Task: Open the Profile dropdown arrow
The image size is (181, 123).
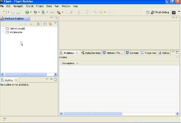Action: click(x=47, y=12)
